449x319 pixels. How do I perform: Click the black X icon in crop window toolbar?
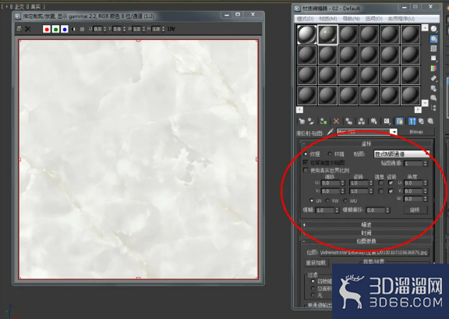coord(28,29)
